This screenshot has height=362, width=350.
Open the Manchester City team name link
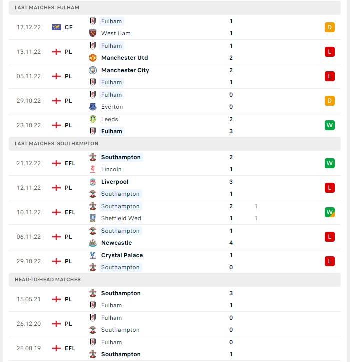(x=125, y=70)
